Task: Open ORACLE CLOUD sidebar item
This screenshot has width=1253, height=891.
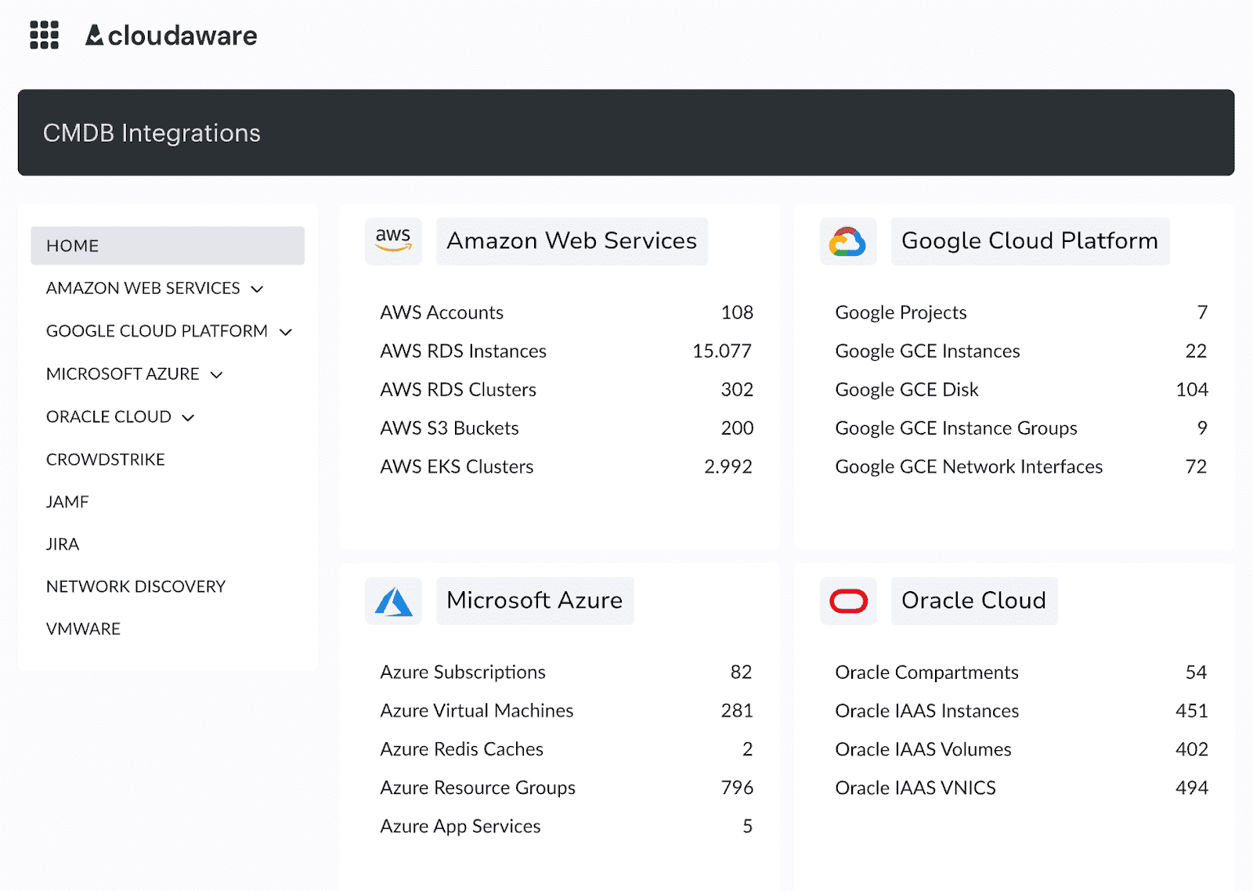Action: tap(109, 417)
